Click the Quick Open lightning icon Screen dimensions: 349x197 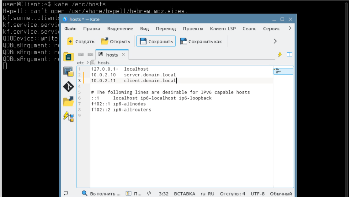(280, 54)
